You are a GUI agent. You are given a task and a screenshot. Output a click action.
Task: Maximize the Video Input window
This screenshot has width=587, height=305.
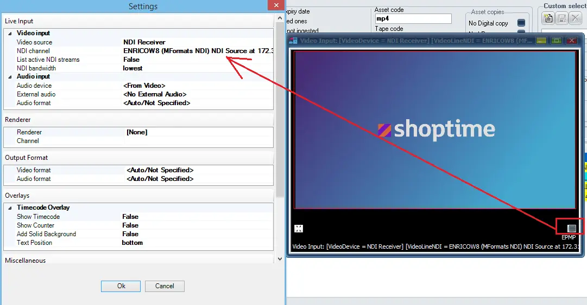coord(556,40)
